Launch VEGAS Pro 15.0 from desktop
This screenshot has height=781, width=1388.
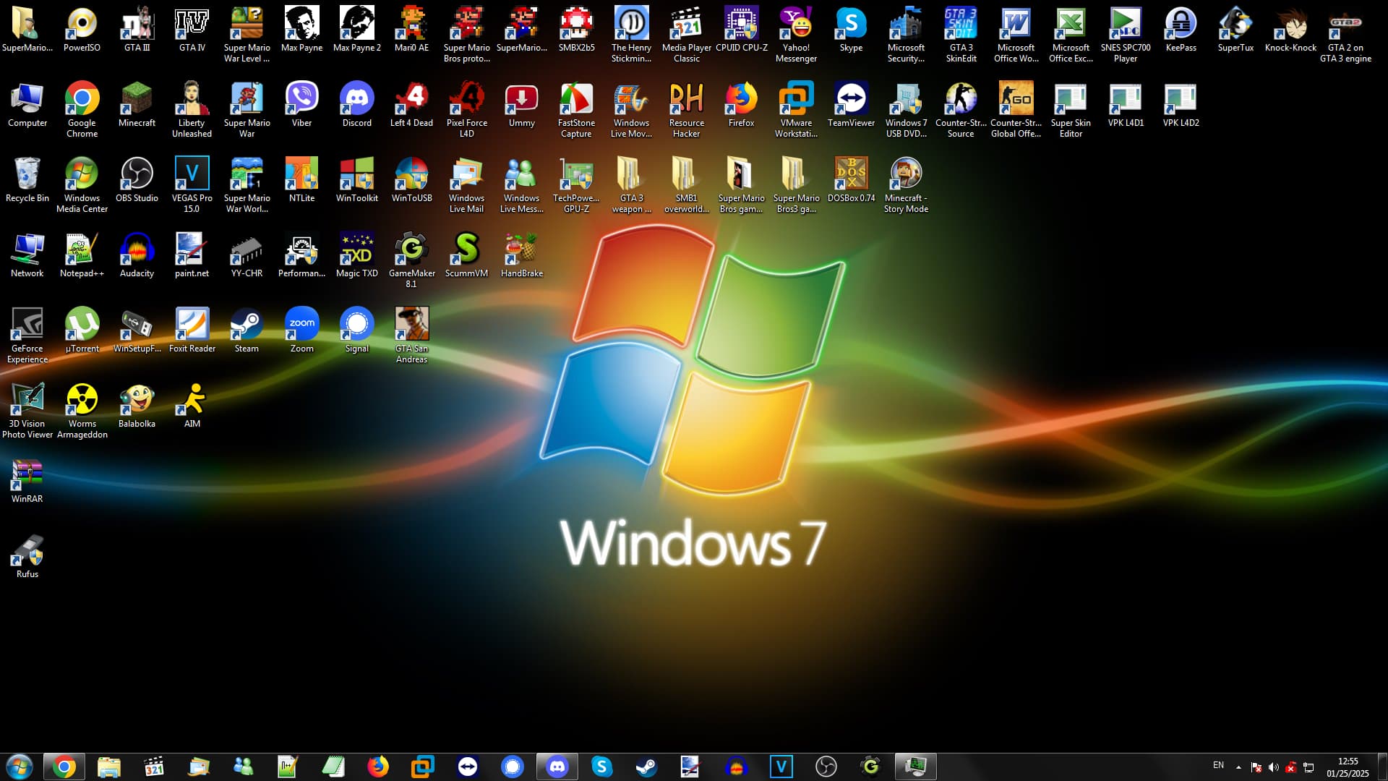(x=192, y=185)
